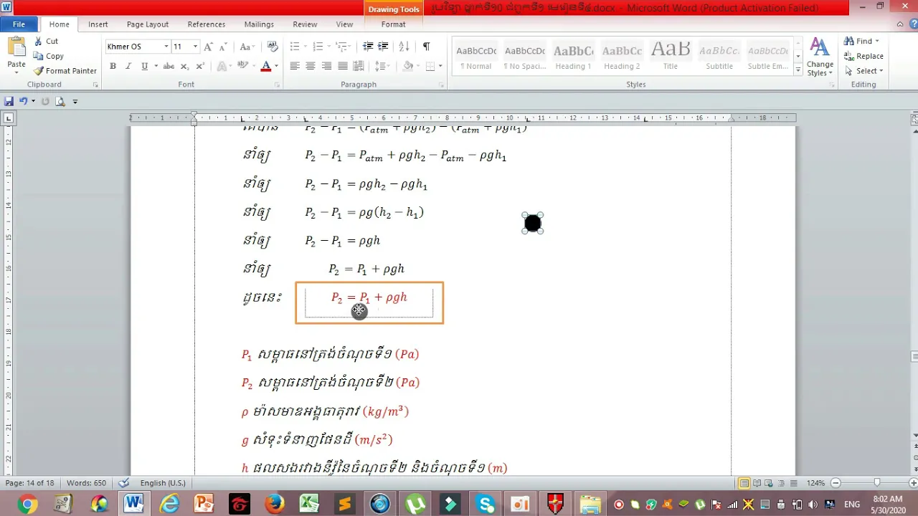918x516 pixels.
Task: Open Google Chrome from the taskbar
Action: tap(28, 505)
